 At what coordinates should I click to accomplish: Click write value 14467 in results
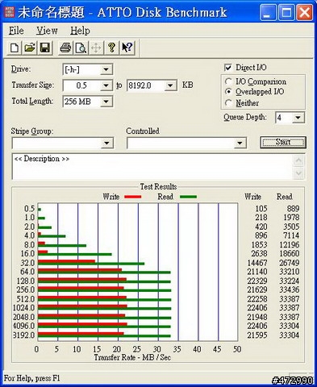[257, 263]
